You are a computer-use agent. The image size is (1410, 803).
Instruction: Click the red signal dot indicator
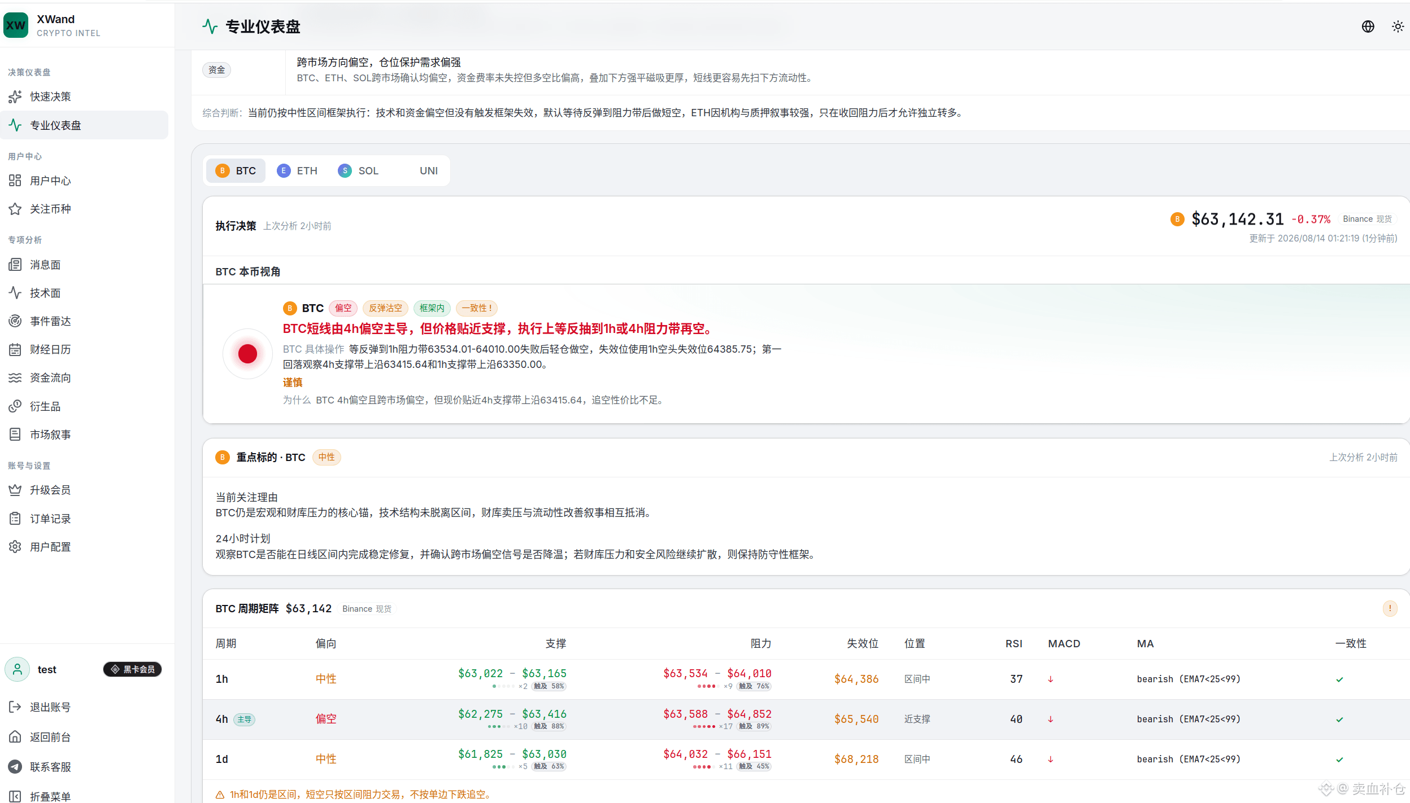(247, 354)
